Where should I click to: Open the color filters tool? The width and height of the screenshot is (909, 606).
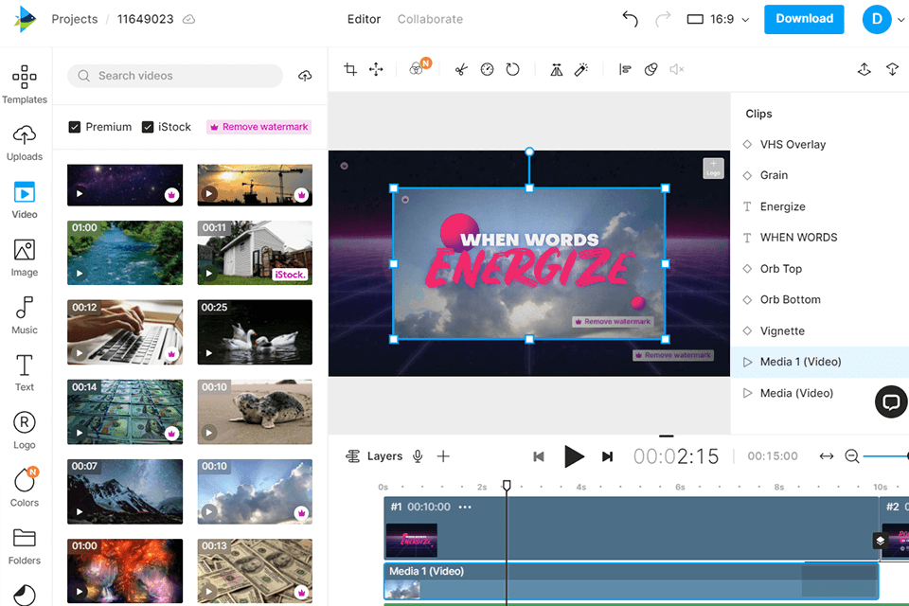pos(417,68)
